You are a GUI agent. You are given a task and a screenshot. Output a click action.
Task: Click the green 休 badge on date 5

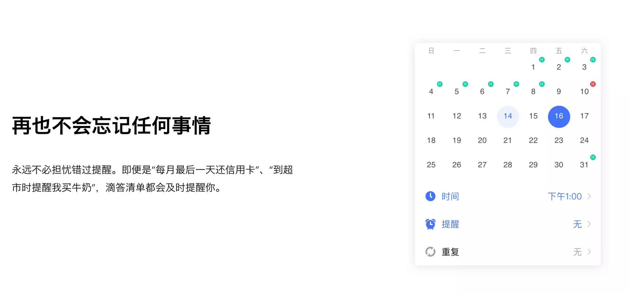pos(465,84)
